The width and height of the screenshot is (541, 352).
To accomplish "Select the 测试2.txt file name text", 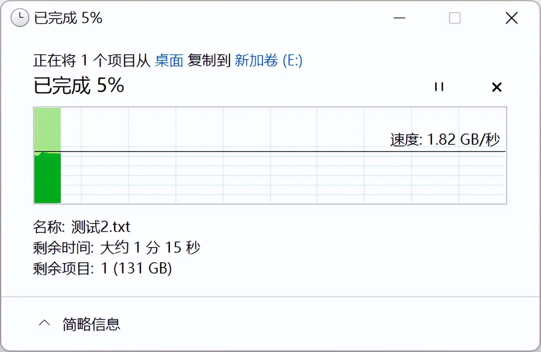I will click(x=99, y=227).
